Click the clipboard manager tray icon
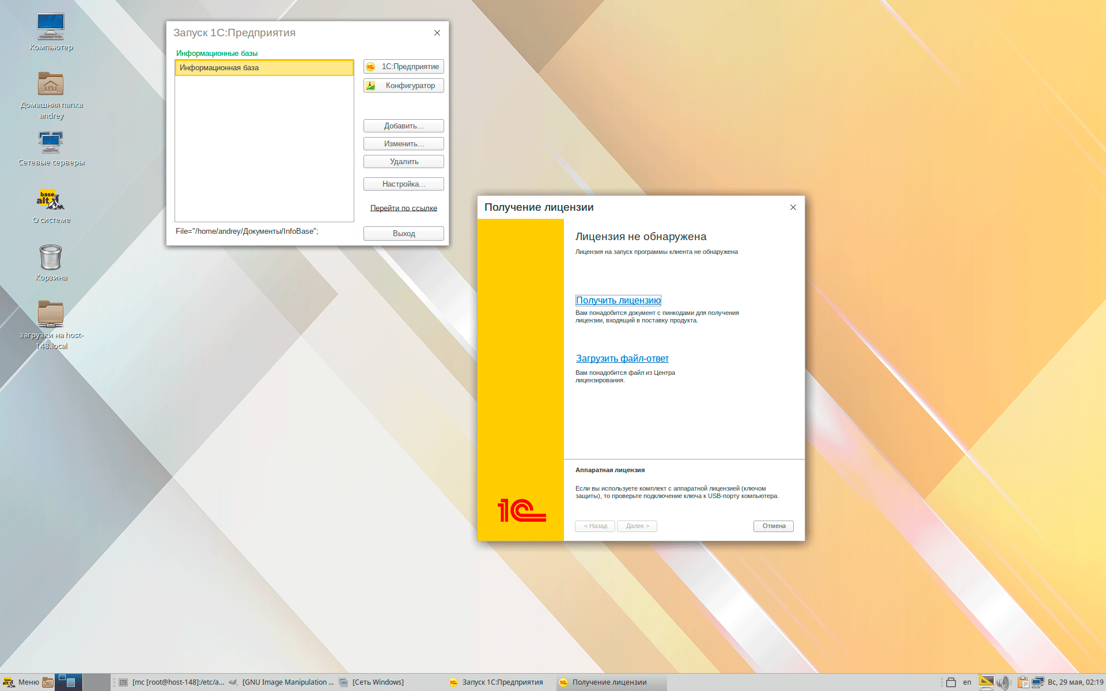The height and width of the screenshot is (691, 1106). pos(1023,682)
